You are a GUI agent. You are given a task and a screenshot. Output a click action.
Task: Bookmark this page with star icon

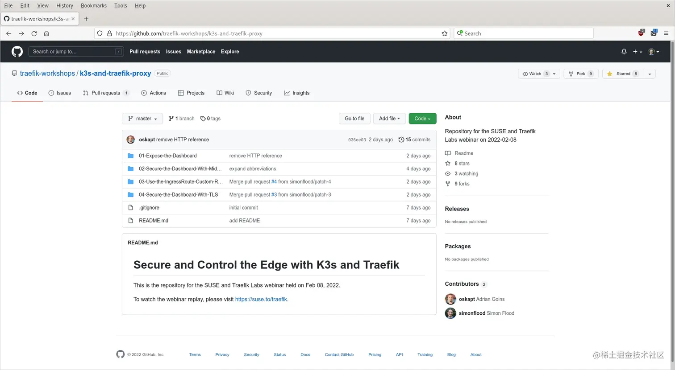click(445, 33)
